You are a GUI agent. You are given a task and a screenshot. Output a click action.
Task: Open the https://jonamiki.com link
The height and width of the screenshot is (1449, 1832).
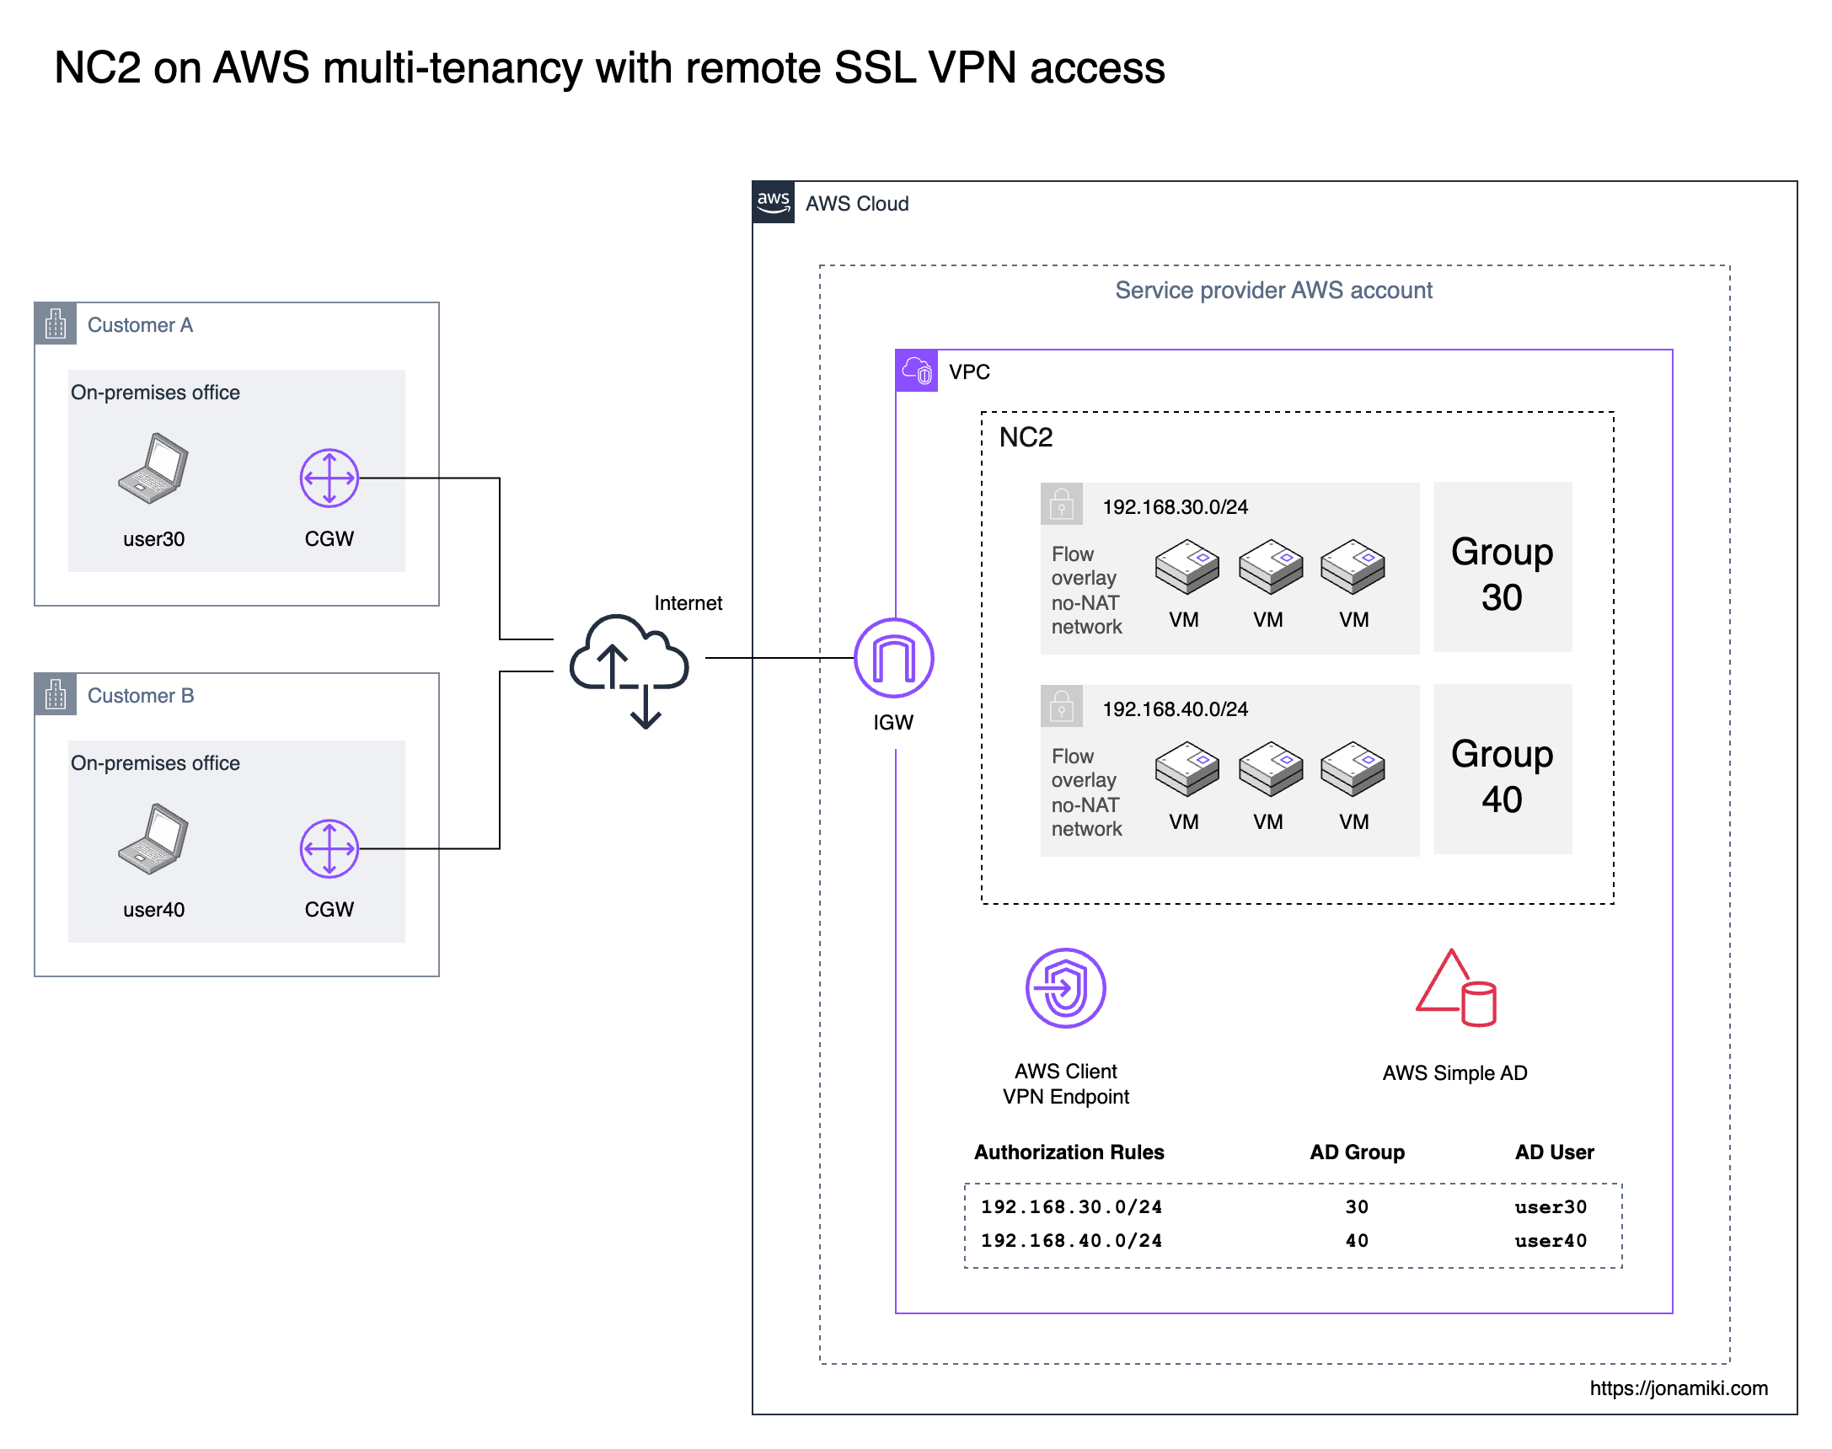[x=1678, y=1388]
